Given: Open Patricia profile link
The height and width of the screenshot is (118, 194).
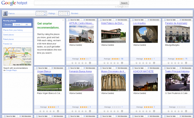Looking at the screenshot, I should 12,14.
